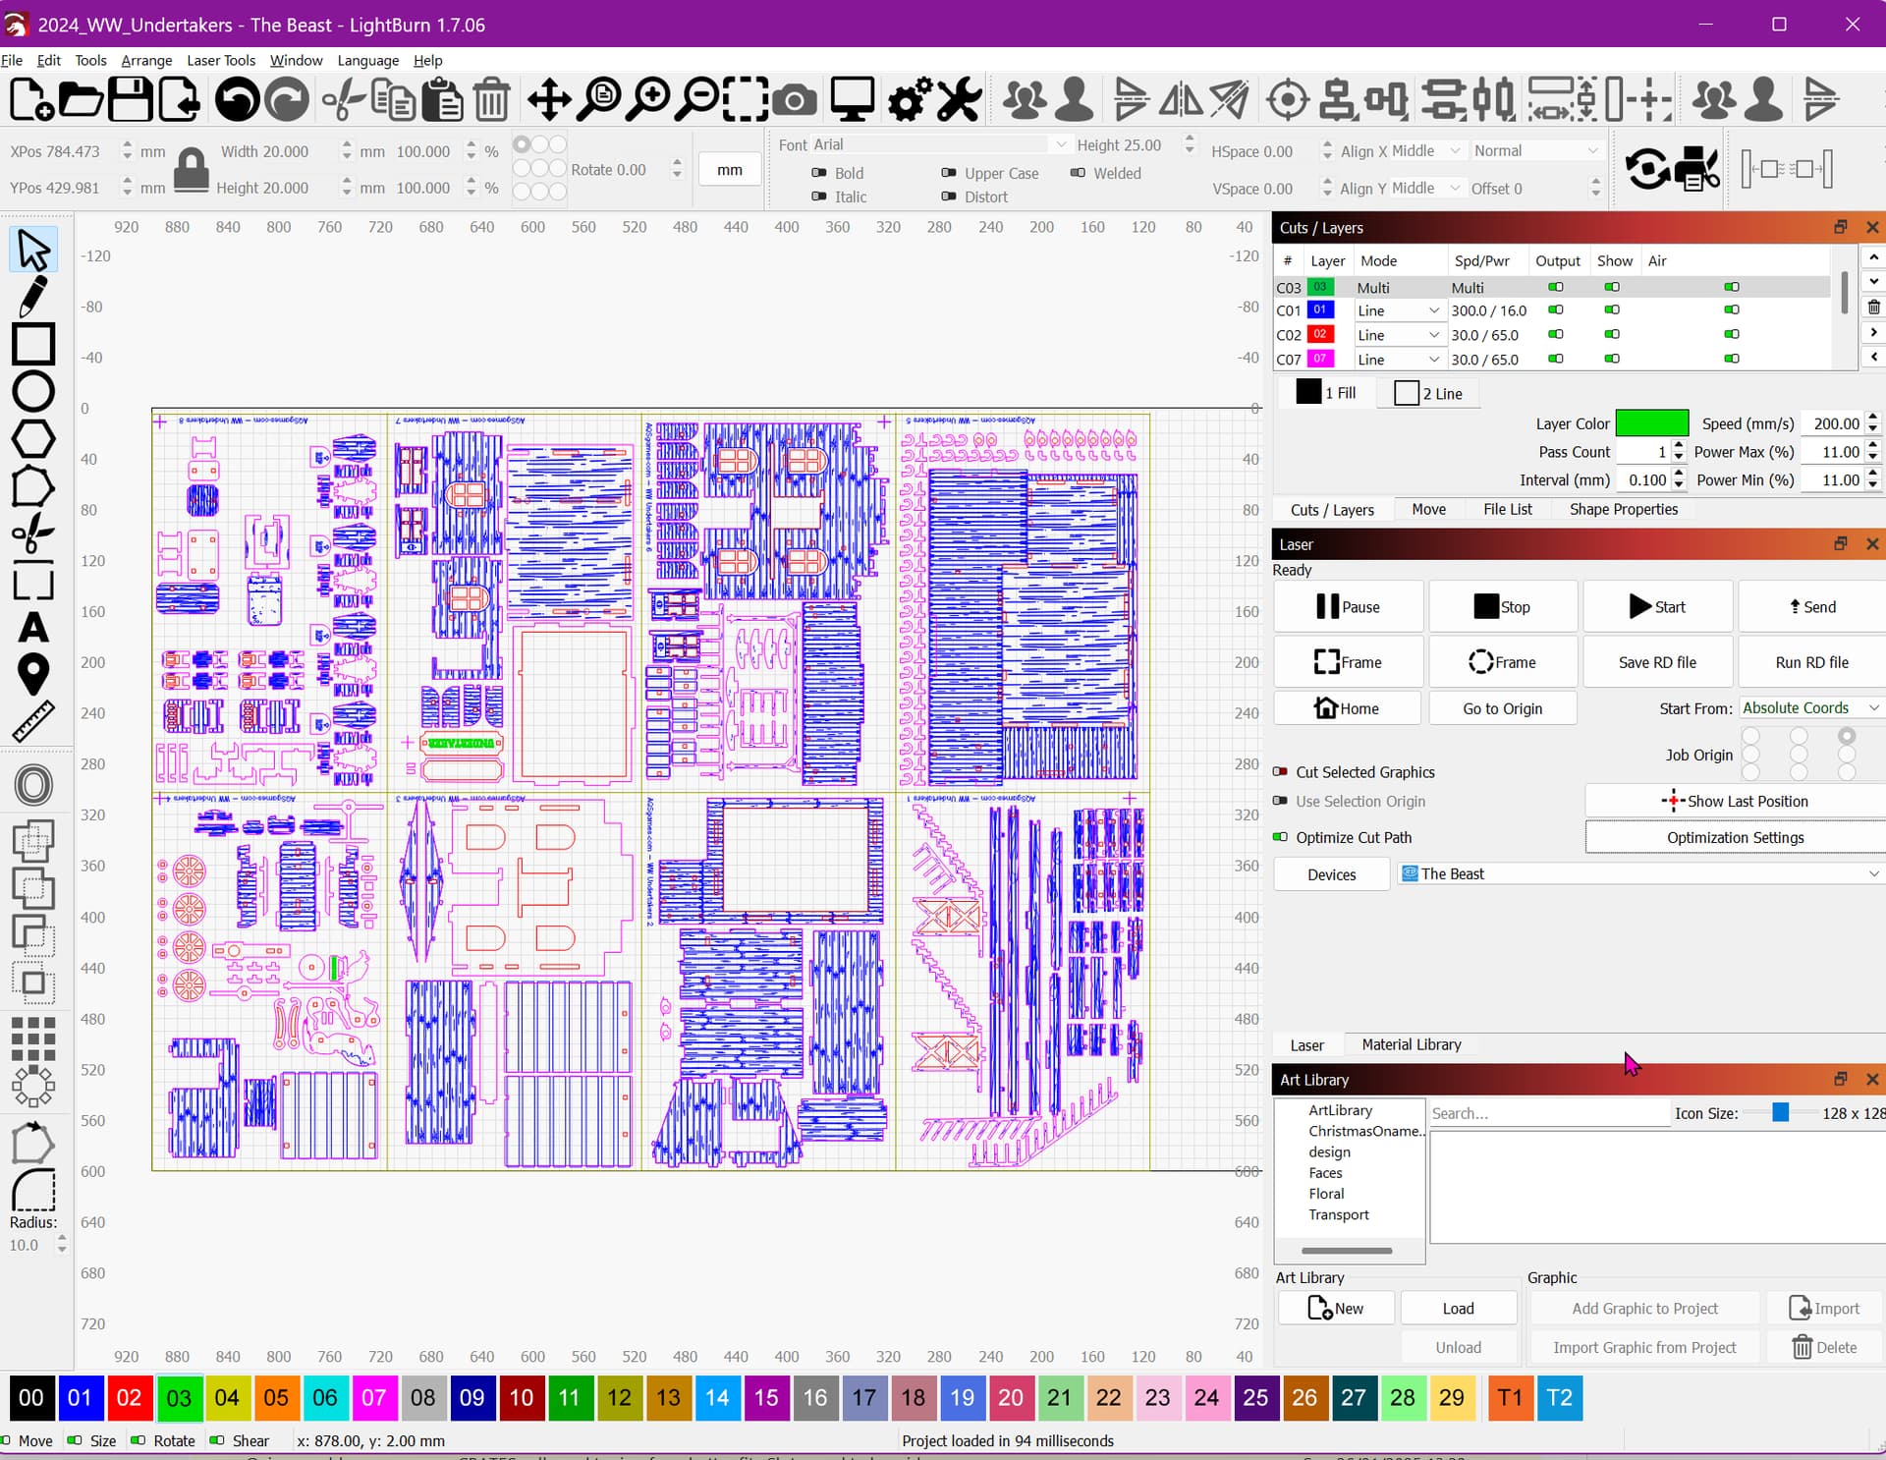This screenshot has width=1886, height=1460.
Task: Open The Beast device dropdown
Action: pos(1639,873)
